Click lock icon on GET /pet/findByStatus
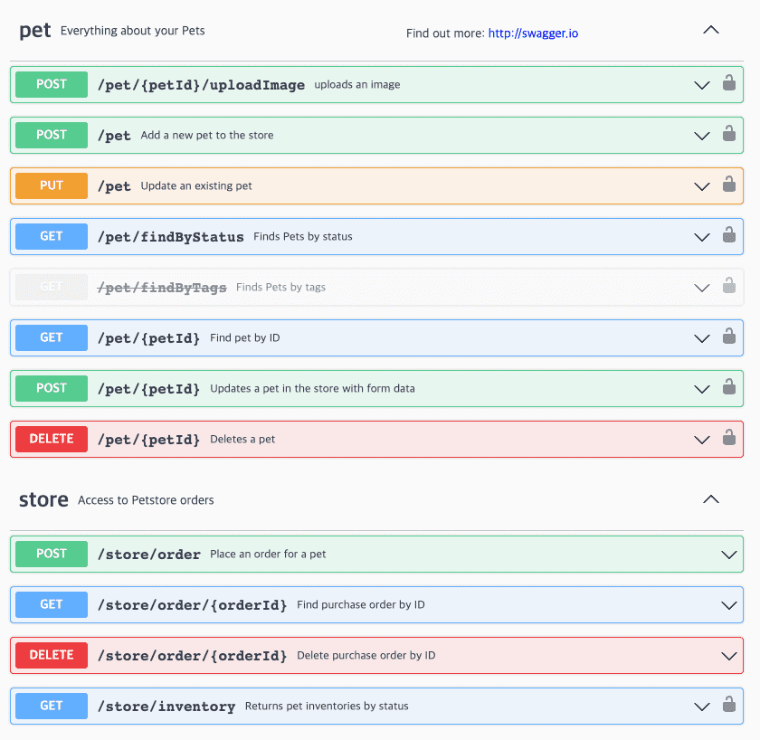The image size is (760, 740). (x=728, y=236)
